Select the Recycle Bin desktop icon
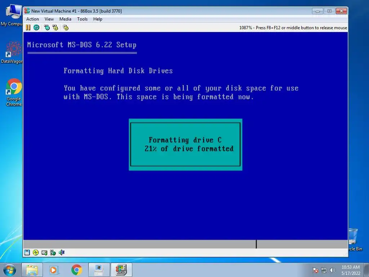Image resolution: width=369 pixels, height=277 pixels. click(355, 239)
